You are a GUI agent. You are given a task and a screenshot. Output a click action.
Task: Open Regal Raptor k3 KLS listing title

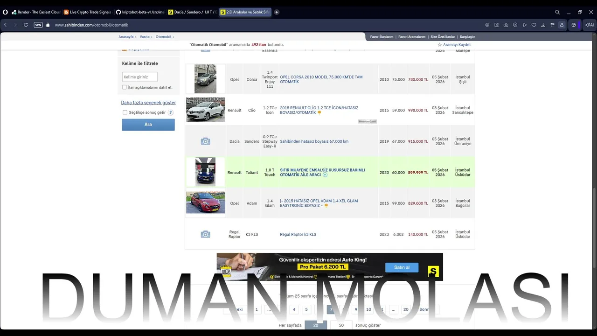click(x=298, y=234)
